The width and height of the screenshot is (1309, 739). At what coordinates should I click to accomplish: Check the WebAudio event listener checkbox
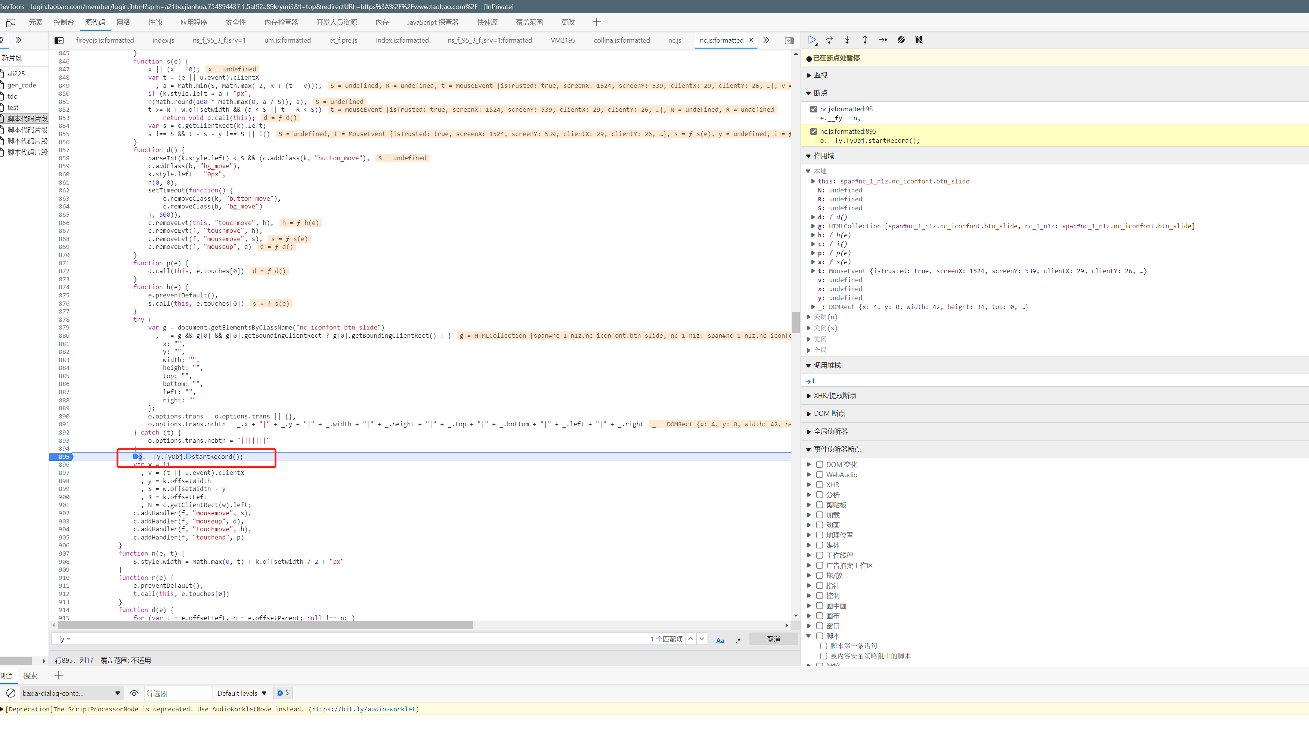[819, 474]
